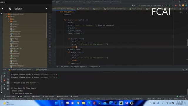The height and width of the screenshot is (106, 188).
Task: Open Windows Start menu
Action: pyautogui.click(x=56, y=103)
